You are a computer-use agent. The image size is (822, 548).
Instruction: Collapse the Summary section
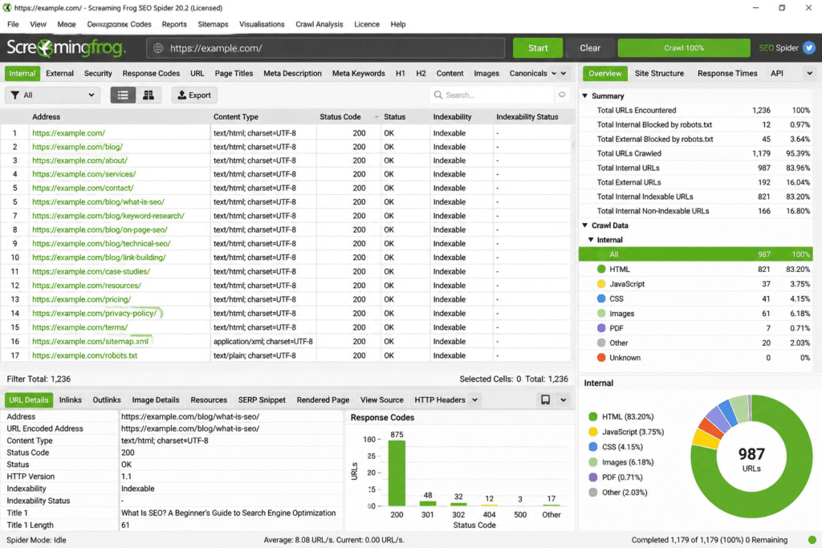[585, 95]
